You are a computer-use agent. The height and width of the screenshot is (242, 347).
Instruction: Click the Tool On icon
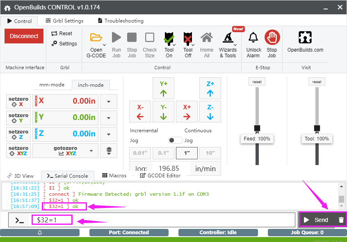pos(169,38)
